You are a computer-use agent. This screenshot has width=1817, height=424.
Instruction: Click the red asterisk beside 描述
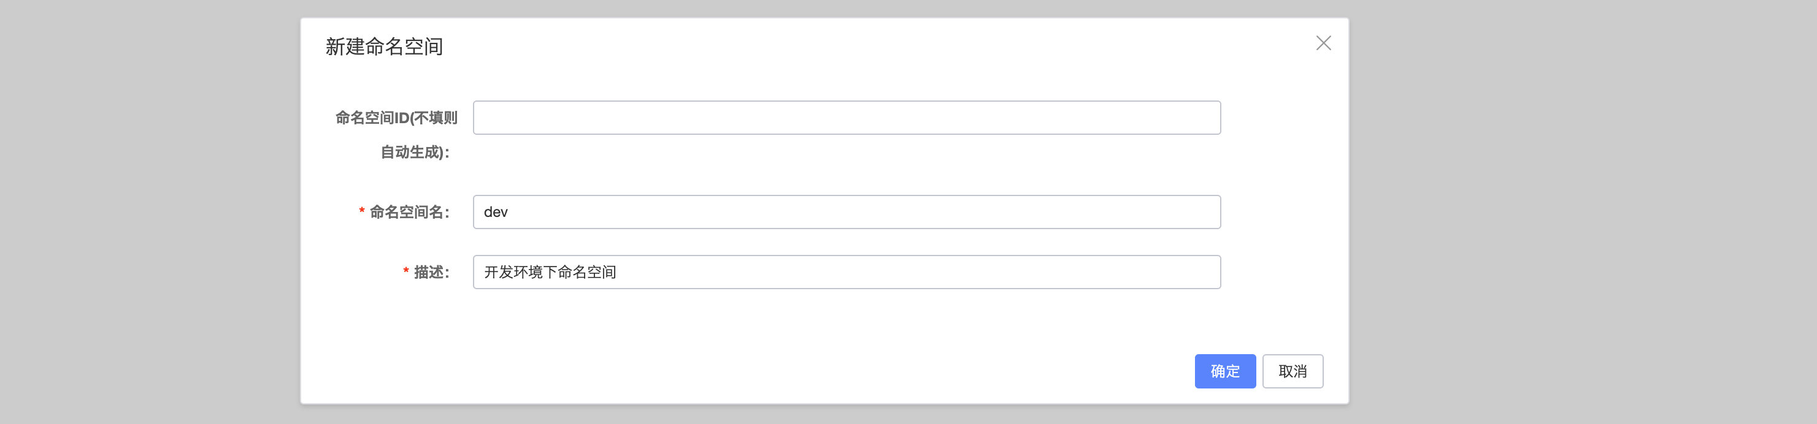(x=406, y=271)
